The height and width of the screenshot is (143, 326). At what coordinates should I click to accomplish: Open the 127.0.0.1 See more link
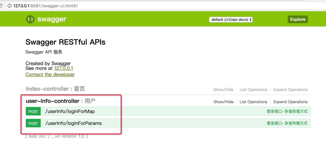[63, 68]
